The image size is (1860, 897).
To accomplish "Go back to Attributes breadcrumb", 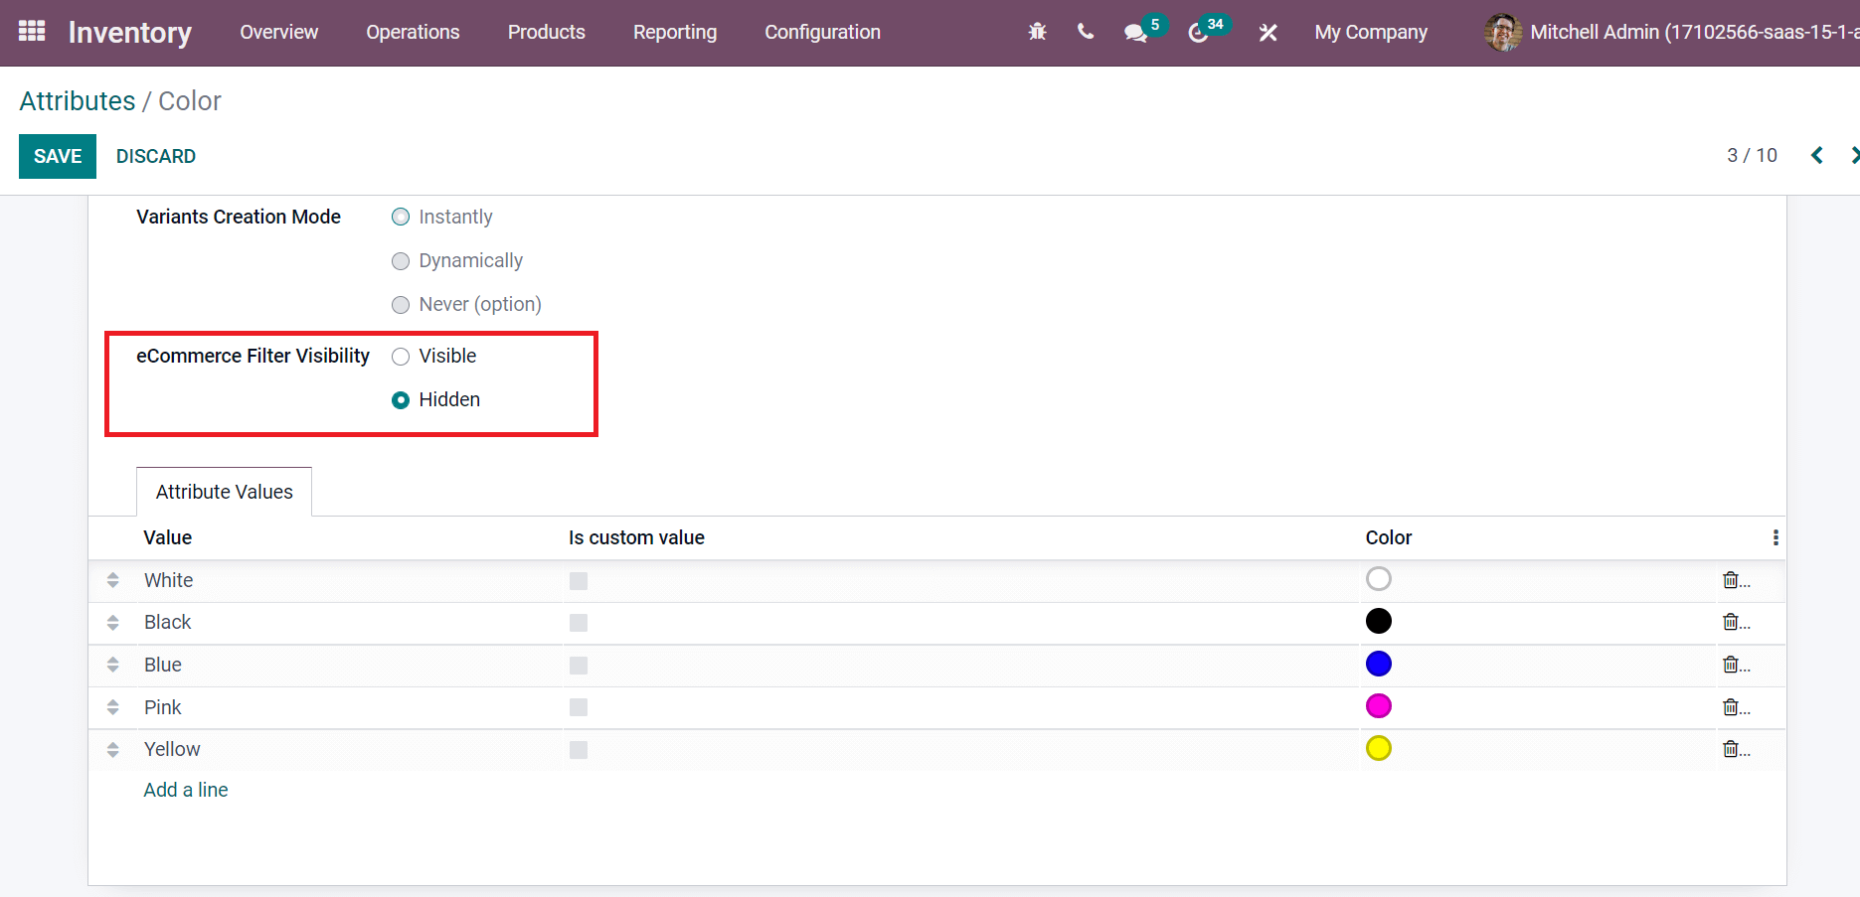I will tap(78, 101).
